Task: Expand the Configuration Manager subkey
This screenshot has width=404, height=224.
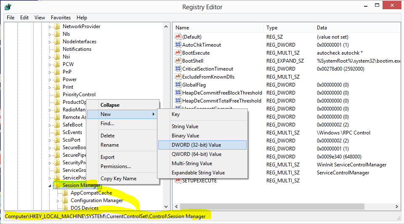Action: 58,201
